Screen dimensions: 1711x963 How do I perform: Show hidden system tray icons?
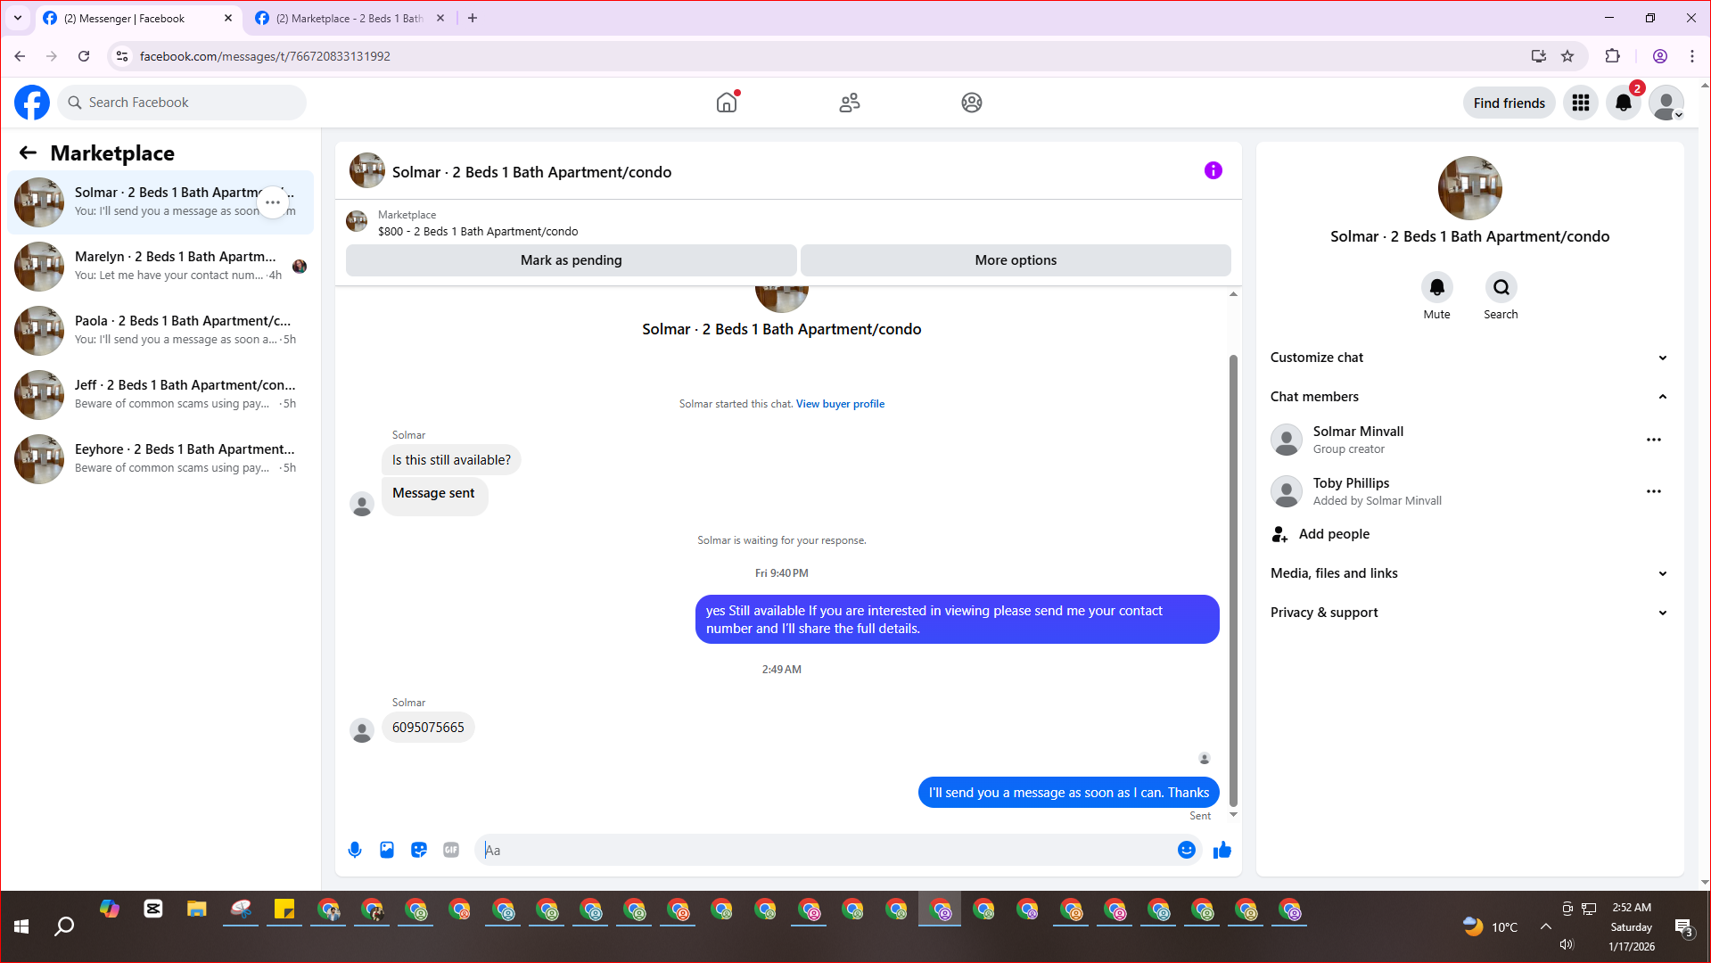point(1546,926)
